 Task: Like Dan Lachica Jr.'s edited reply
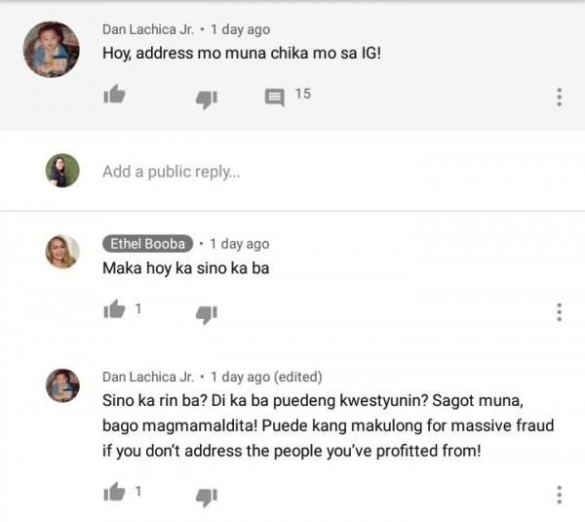tap(114, 493)
